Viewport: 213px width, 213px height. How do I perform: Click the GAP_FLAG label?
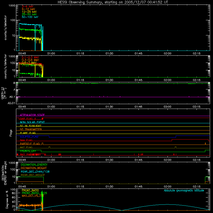[26, 118]
